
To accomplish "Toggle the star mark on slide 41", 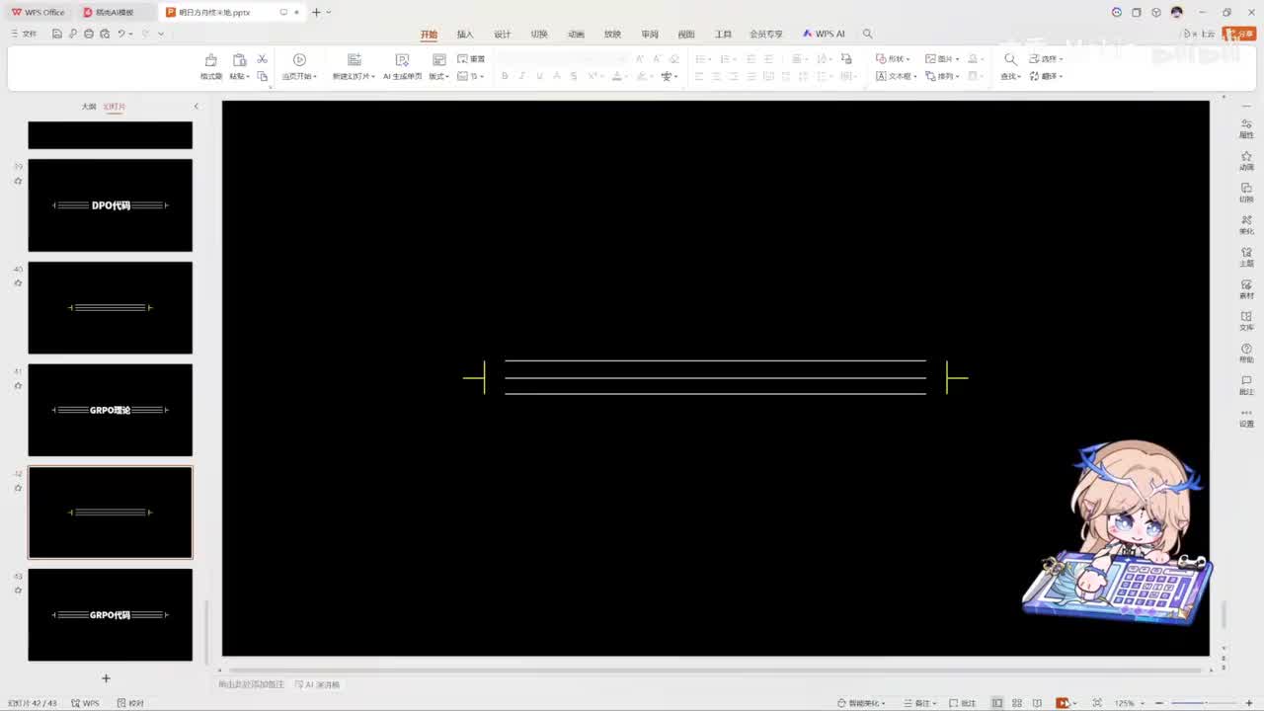I will (18, 385).
